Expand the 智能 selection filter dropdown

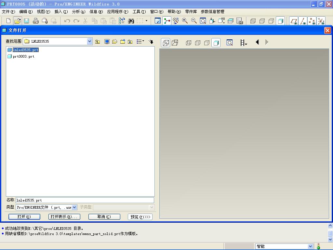(311, 246)
